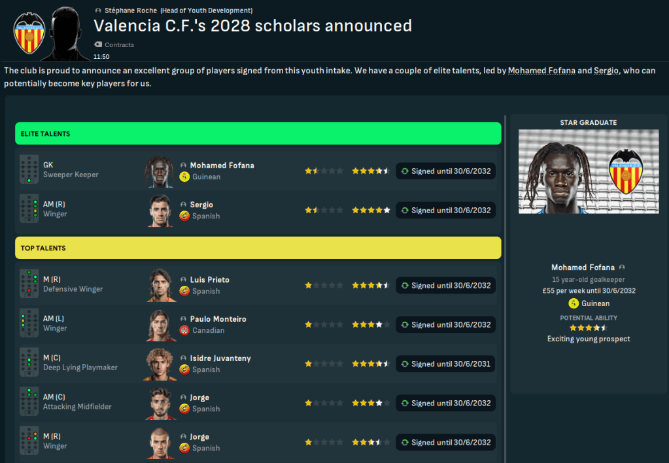Click Jorge the Attacking Midfielder's name

[199, 398]
